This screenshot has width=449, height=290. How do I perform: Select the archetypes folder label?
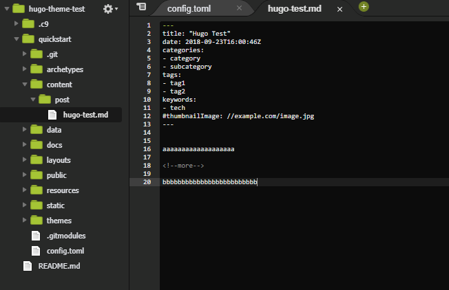[x=65, y=69]
